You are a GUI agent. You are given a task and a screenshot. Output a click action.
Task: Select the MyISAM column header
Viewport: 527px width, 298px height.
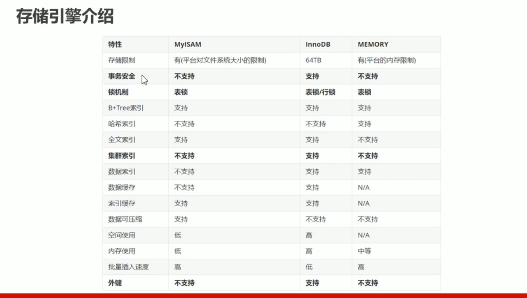point(188,44)
